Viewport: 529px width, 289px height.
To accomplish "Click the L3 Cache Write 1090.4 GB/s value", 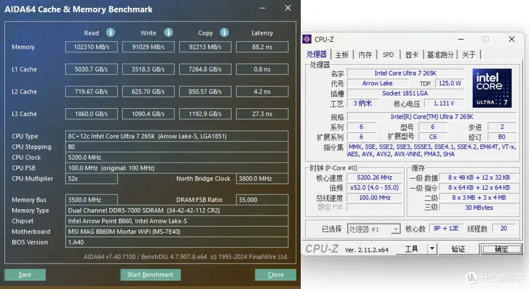I will tap(148, 114).
